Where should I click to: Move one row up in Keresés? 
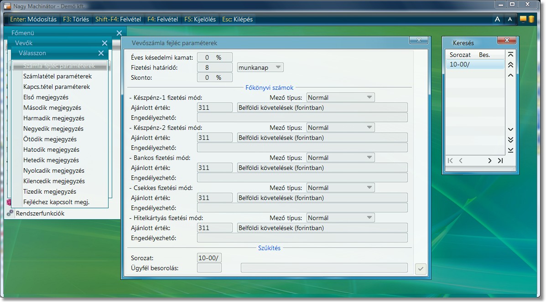click(x=510, y=75)
